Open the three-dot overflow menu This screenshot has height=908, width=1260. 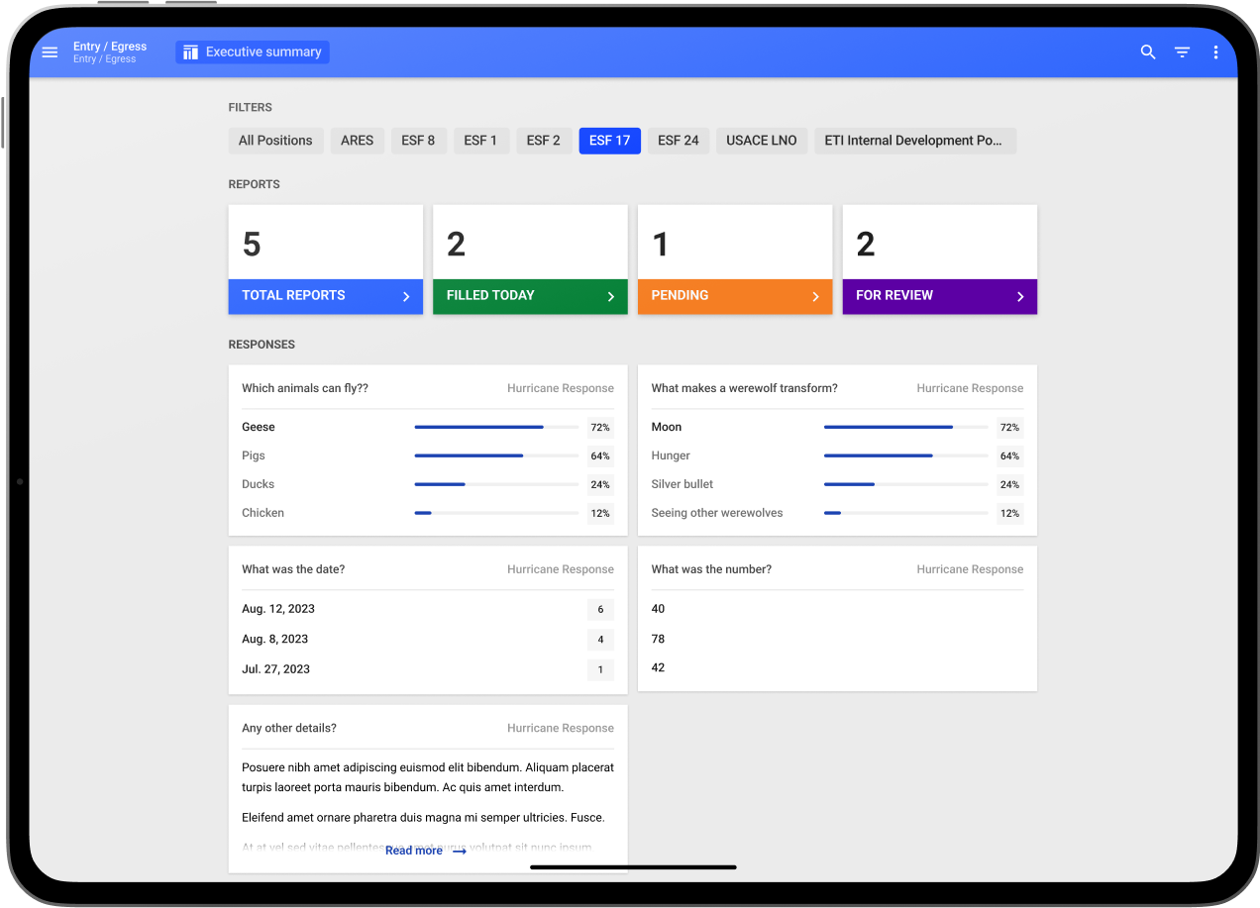(1215, 52)
